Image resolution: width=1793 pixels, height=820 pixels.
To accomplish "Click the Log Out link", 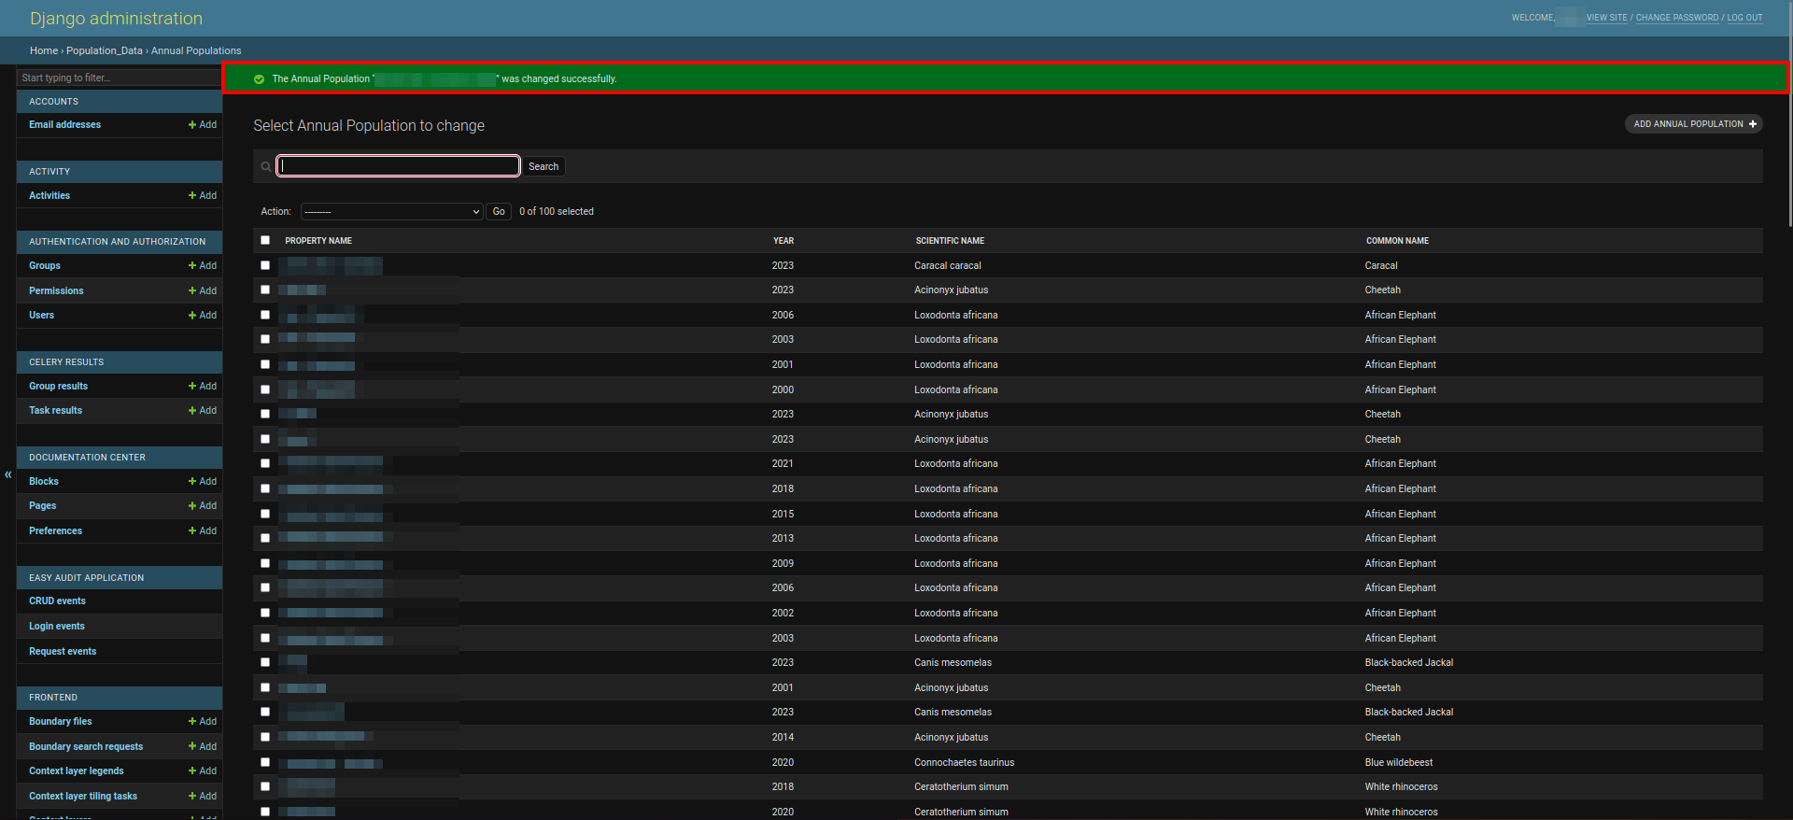I will pyautogui.click(x=1744, y=18).
